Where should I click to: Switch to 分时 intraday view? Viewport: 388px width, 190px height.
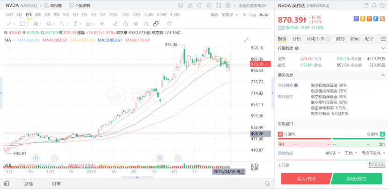[9, 15]
